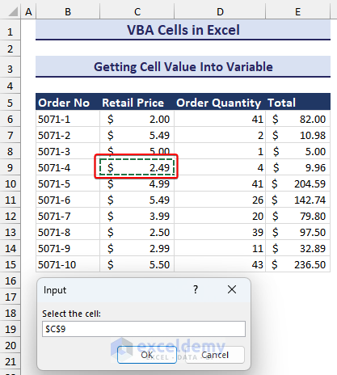
Task: Select order number cell 5071-10
Action: [x=68, y=264]
